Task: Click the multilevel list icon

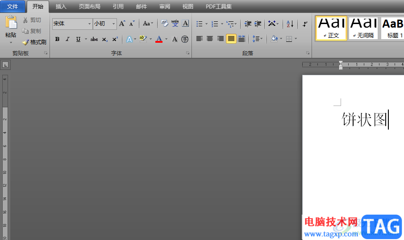Action: (230, 24)
